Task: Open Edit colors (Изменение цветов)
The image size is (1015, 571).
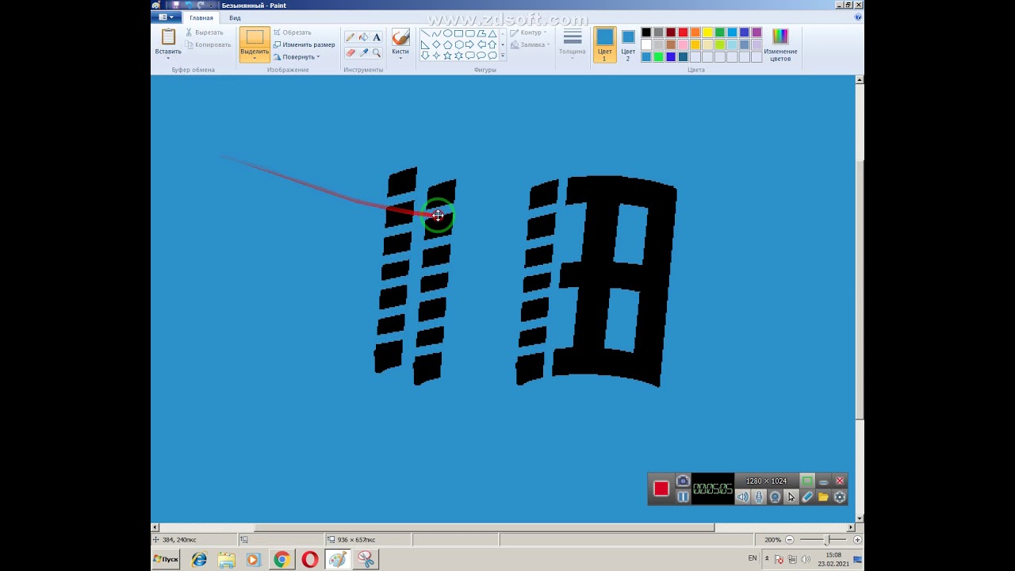Action: [x=780, y=44]
